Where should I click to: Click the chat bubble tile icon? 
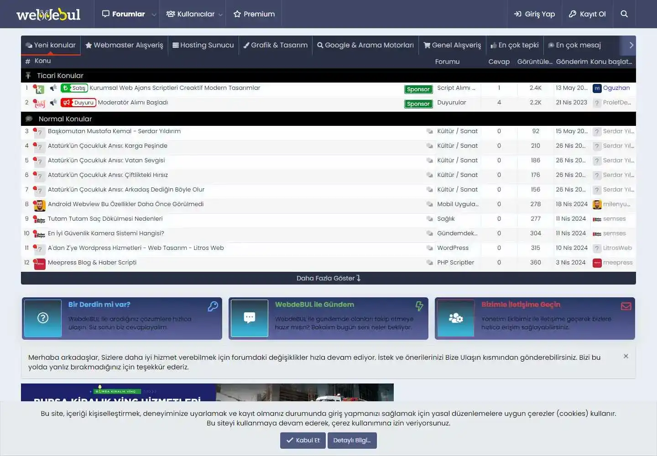(x=250, y=318)
